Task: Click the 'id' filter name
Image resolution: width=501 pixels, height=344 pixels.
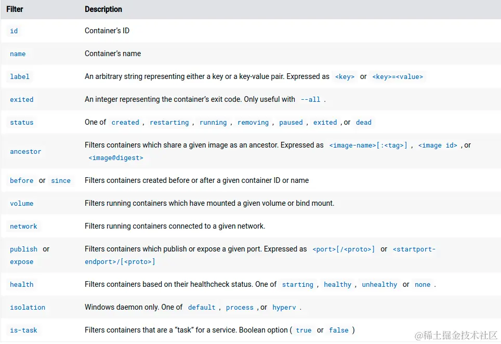Action: point(14,31)
